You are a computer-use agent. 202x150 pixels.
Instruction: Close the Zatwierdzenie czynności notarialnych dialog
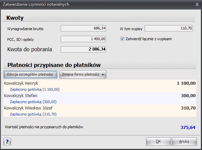[196, 4]
